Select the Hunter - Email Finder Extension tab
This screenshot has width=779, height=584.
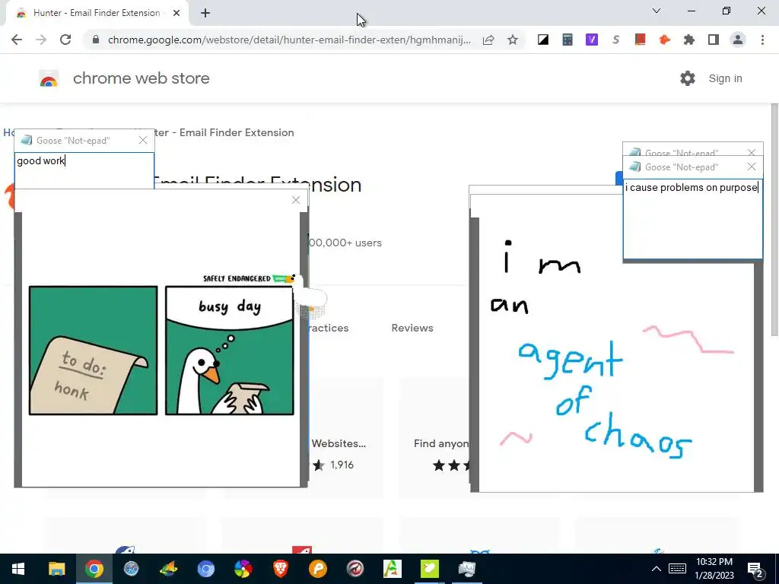tap(97, 13)
